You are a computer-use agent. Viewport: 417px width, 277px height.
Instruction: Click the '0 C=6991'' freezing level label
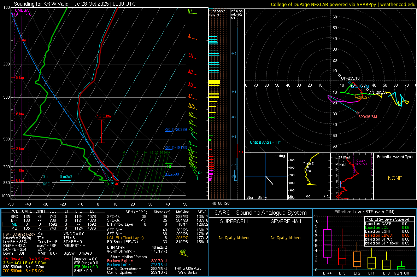[x=173, y=174]
